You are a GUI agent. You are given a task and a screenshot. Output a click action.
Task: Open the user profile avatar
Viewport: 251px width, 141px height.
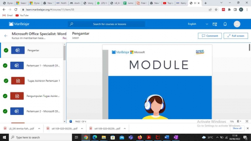237,24
